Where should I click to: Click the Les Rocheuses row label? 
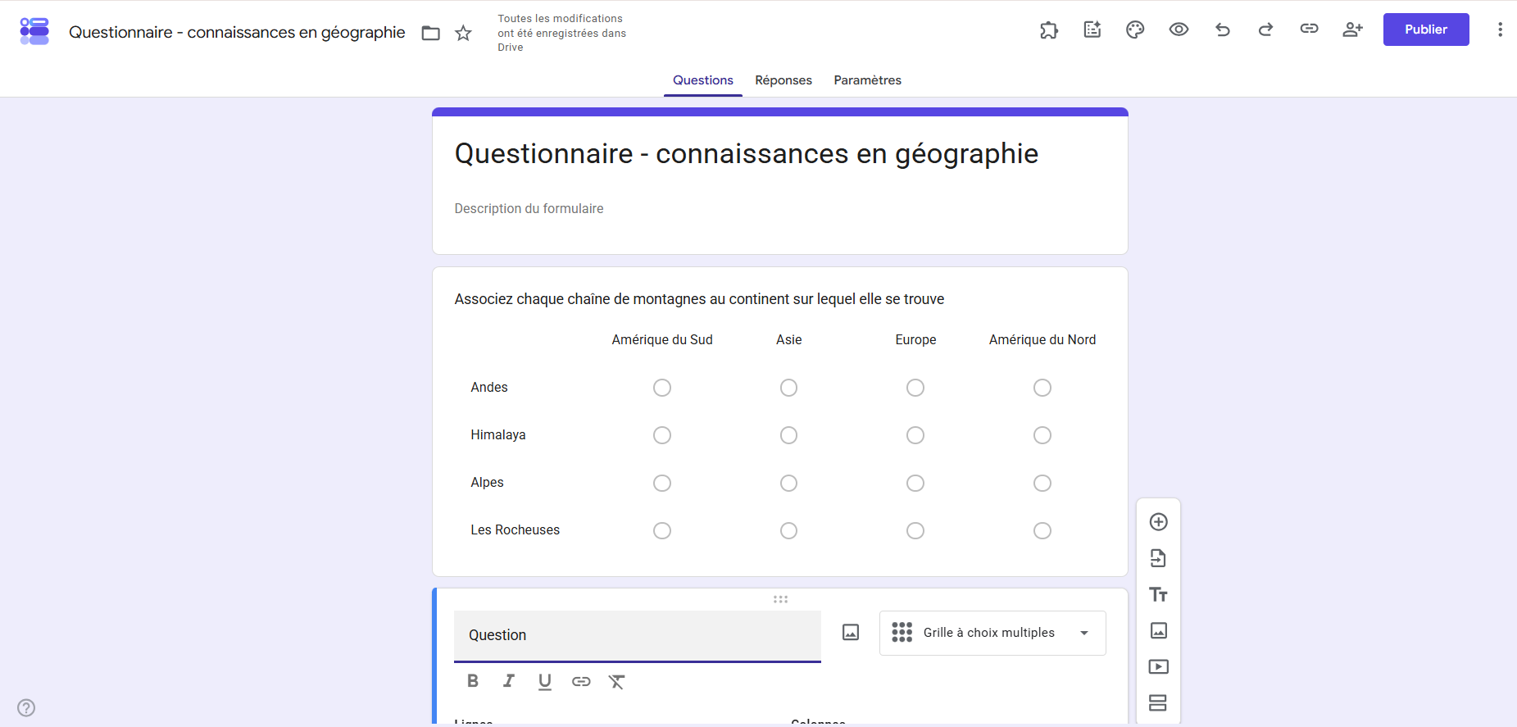pyautogui.click(x=516, y=530)
